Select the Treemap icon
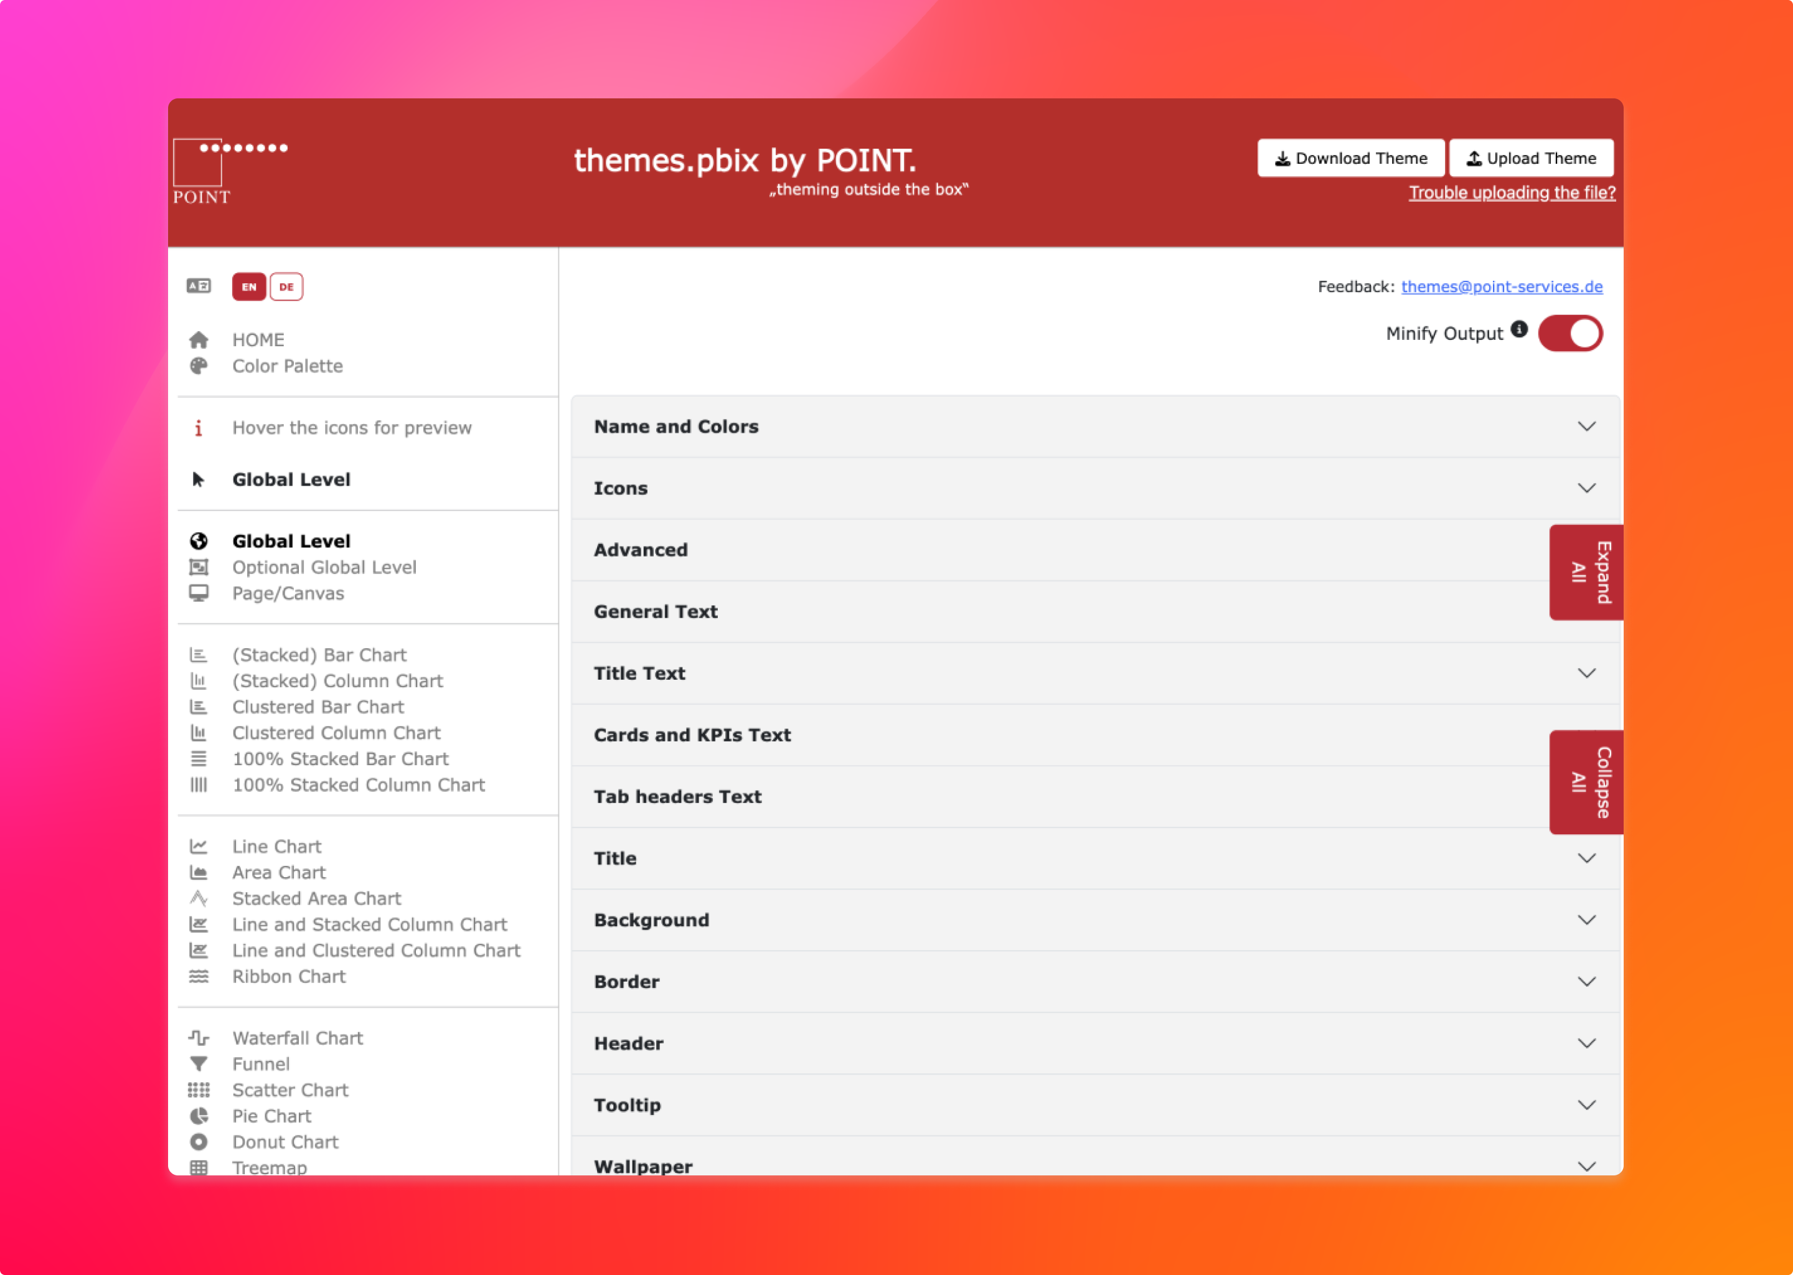This screenshot has width=1793, height=1275. 197,1167
